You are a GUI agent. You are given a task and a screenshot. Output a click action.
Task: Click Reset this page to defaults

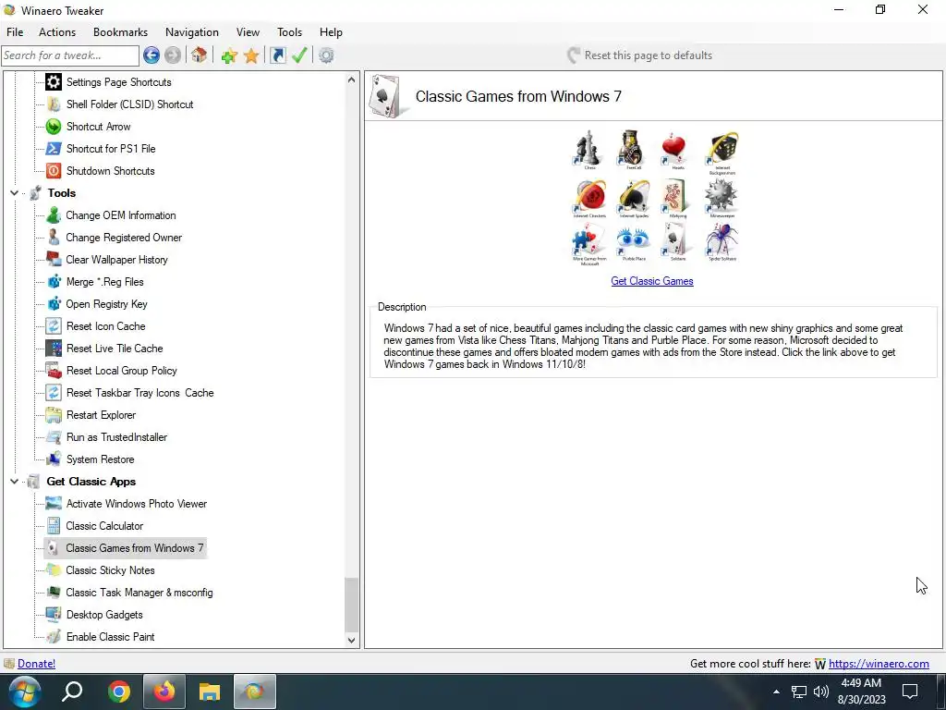tap(639, 55)
